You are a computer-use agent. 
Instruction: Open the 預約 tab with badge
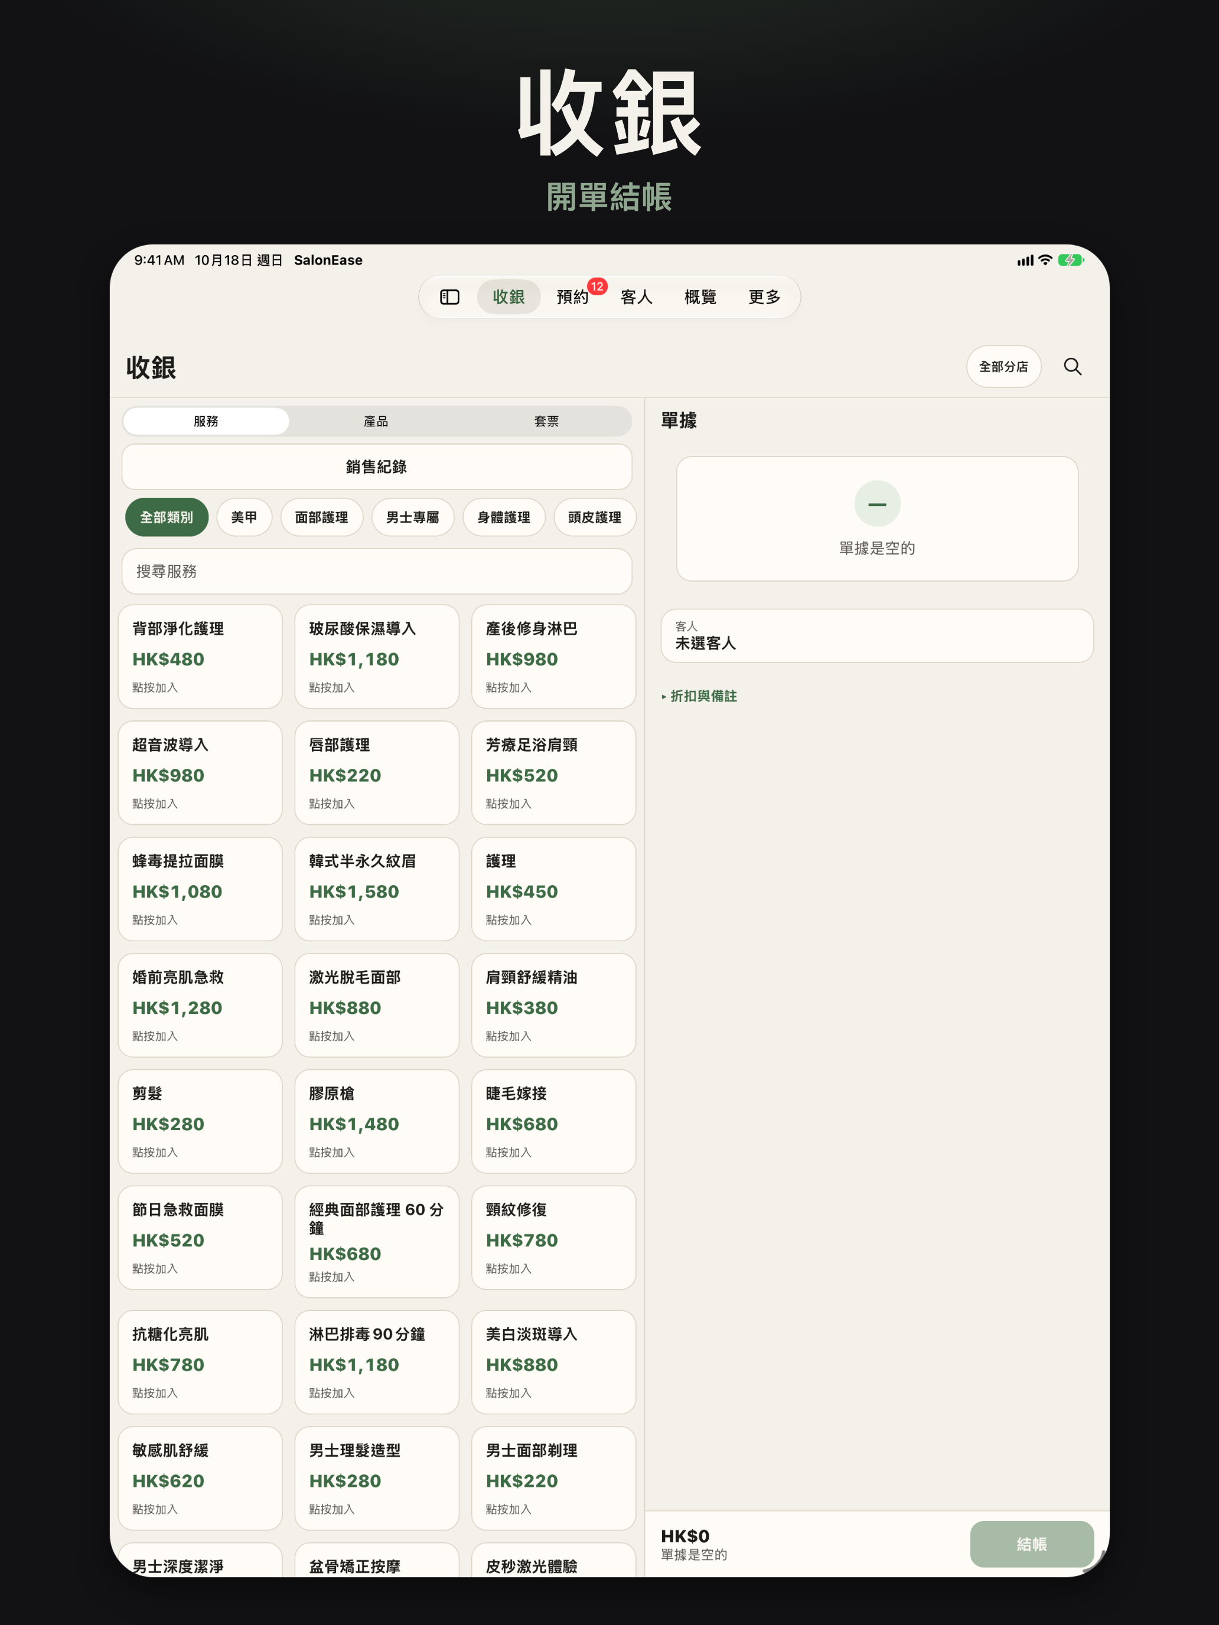point(572,297)
